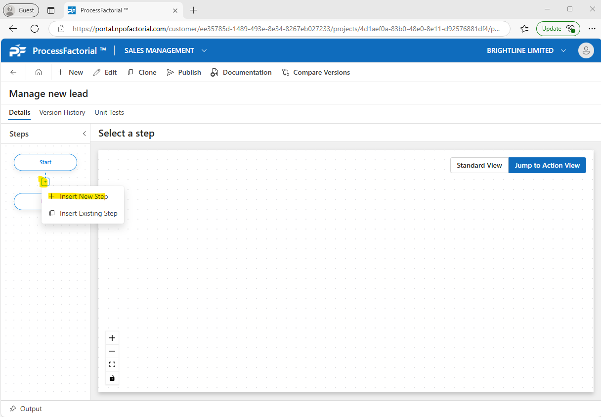Image resolution: width=601 pixels, height=417 pixels.
Task: Collapse the Steps panel chevron
Action: [x=84, y=134]
